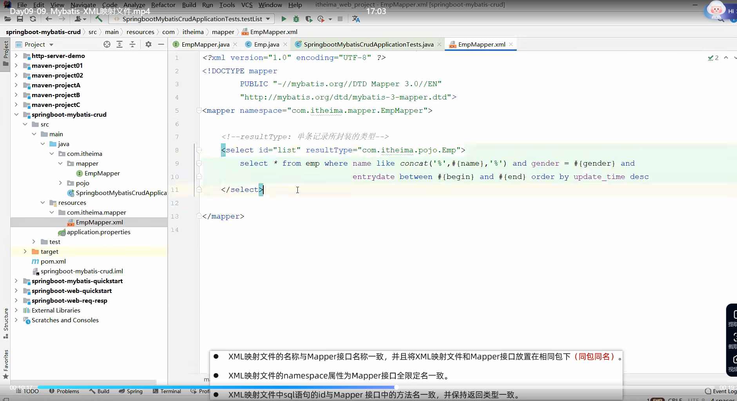Expand the maven-project01 module

[16, 65]
